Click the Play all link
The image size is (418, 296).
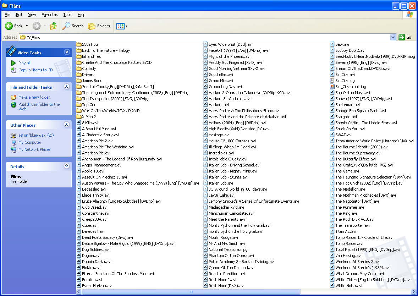(24, 63)
